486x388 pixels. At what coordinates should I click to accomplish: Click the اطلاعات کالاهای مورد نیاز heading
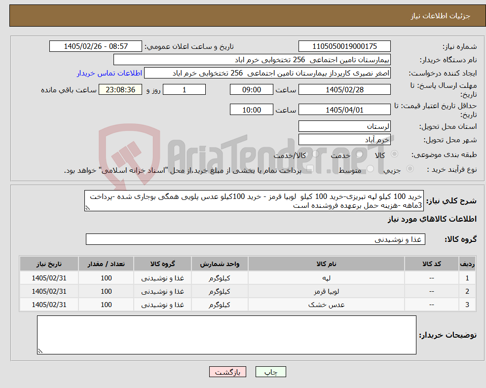coord(432,219)
